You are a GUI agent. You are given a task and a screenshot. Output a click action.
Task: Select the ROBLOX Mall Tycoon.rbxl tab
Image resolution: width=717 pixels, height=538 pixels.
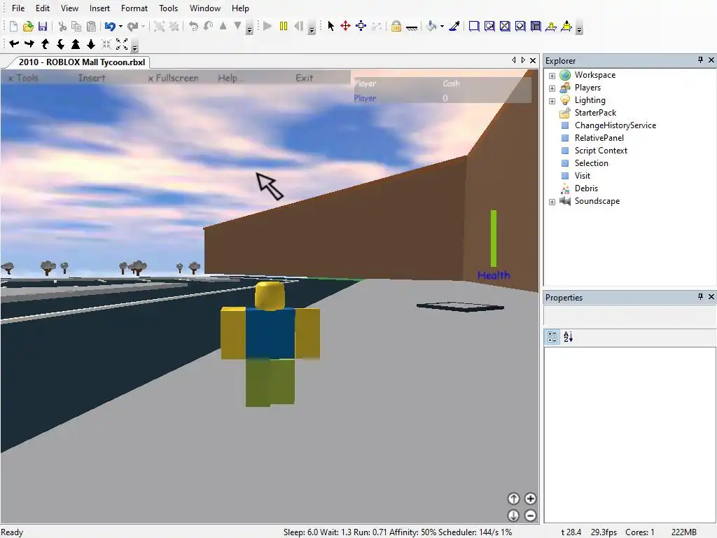click(x=81, y=62)
